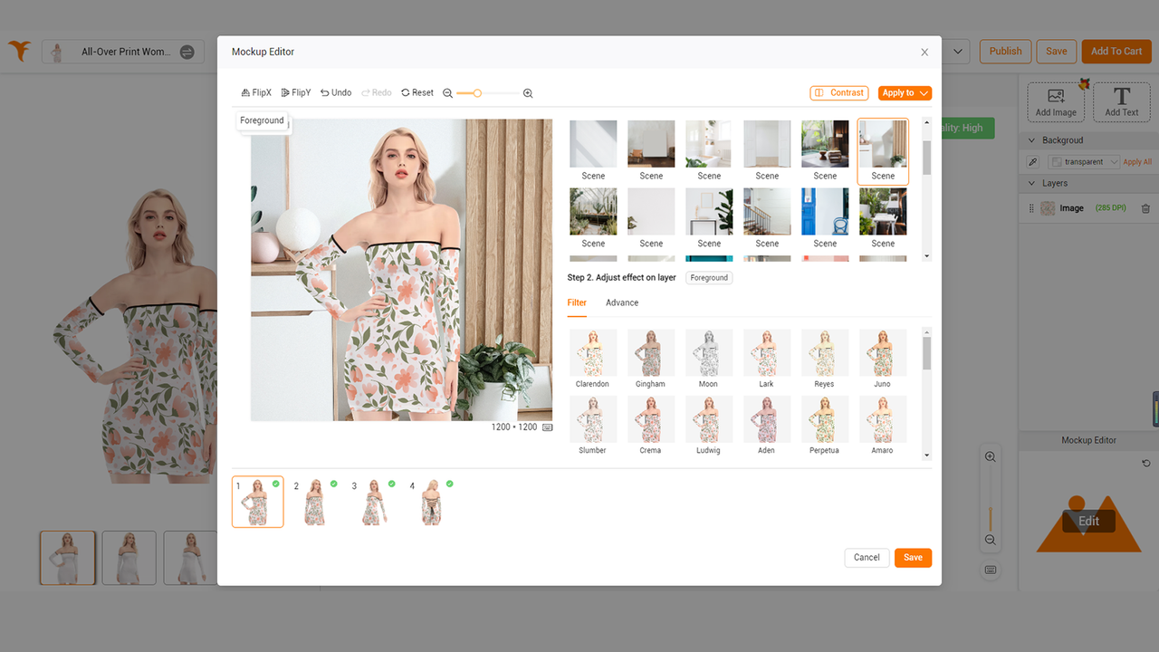
Task: Open the transparent background color dropdown
Action: (x=1083, y=161)
